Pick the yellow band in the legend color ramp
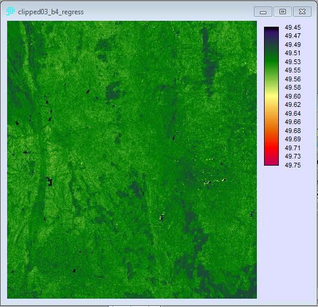Image resolution: width=318 pixels, height=307 pixels. click(x=271, y=97)
